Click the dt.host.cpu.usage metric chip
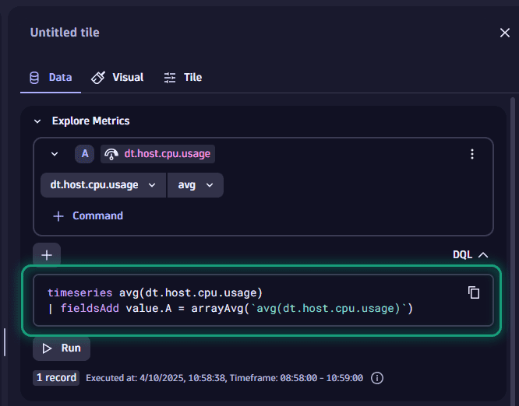519x406 pixels. (158, 154)
